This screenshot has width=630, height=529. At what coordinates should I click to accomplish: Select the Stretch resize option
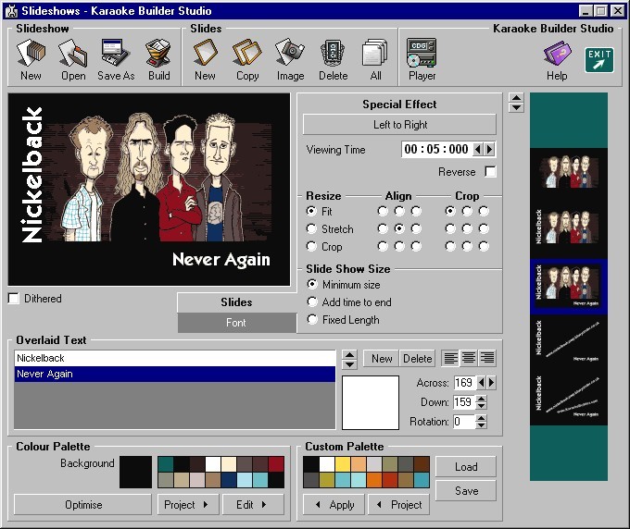pyautogui.click(x=312, y=228)
